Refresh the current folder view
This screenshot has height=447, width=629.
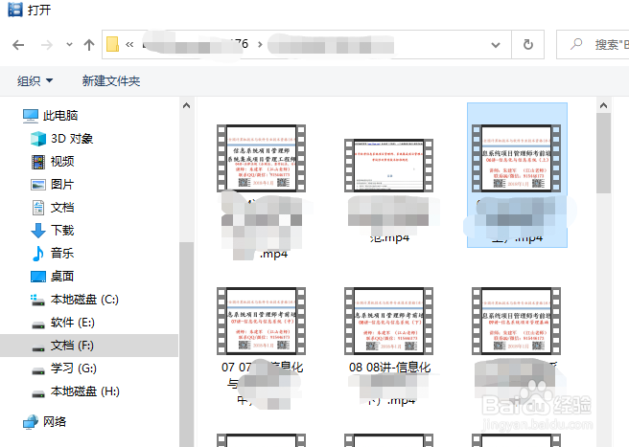(x=528, y=44)
